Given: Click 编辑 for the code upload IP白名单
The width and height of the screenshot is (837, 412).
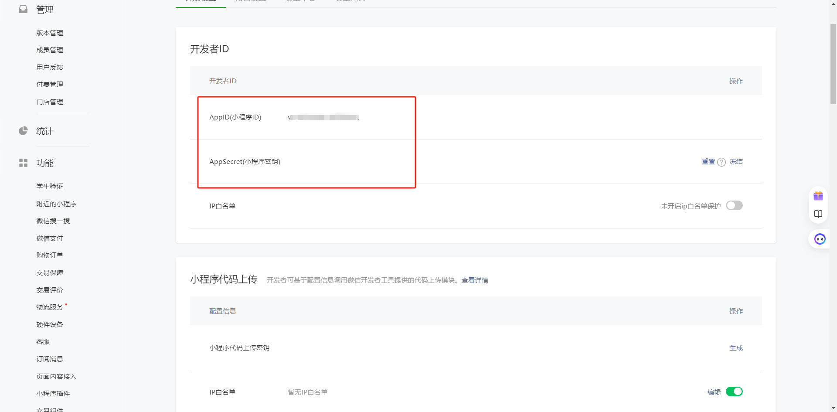Looking at the screenshot, I should [x=714, y=392].
